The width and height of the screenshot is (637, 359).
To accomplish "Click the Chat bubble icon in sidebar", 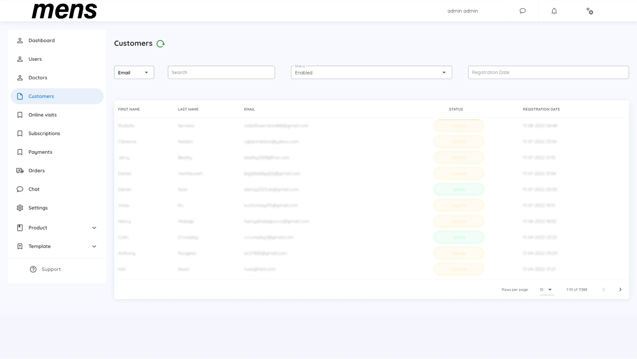I will pyautogui.click(x=20, y=189).
